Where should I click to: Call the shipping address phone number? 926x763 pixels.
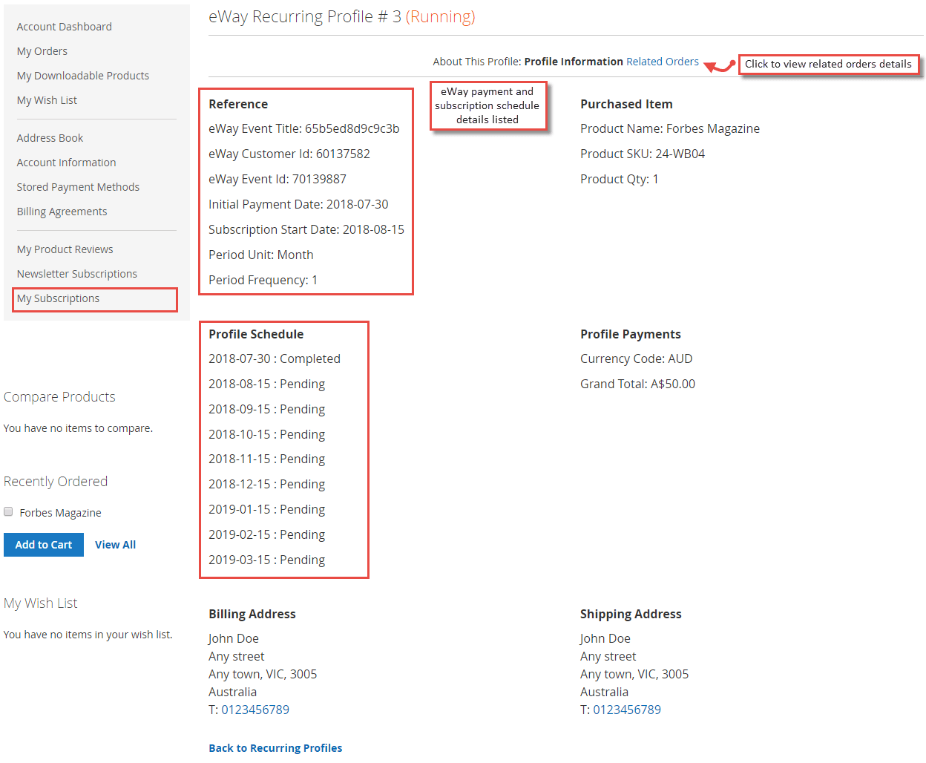tap(627, 709)
